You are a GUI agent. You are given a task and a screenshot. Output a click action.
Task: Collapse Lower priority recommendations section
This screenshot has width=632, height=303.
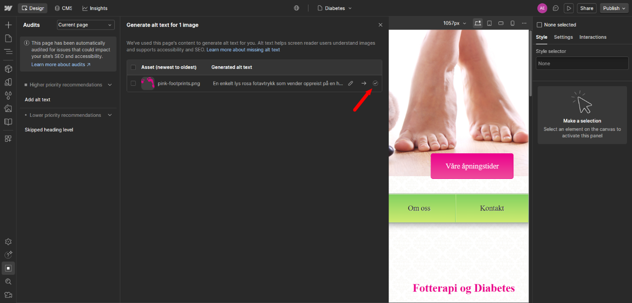tap(109, 115)
